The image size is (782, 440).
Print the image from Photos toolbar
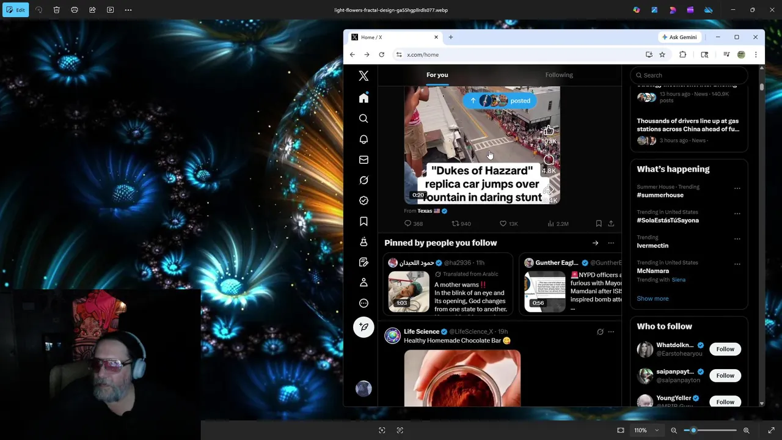[75, 10]
